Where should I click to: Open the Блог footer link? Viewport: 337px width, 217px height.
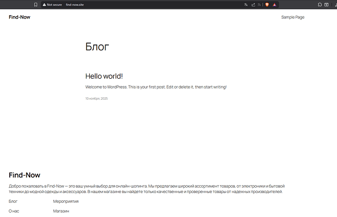[13, 201]
